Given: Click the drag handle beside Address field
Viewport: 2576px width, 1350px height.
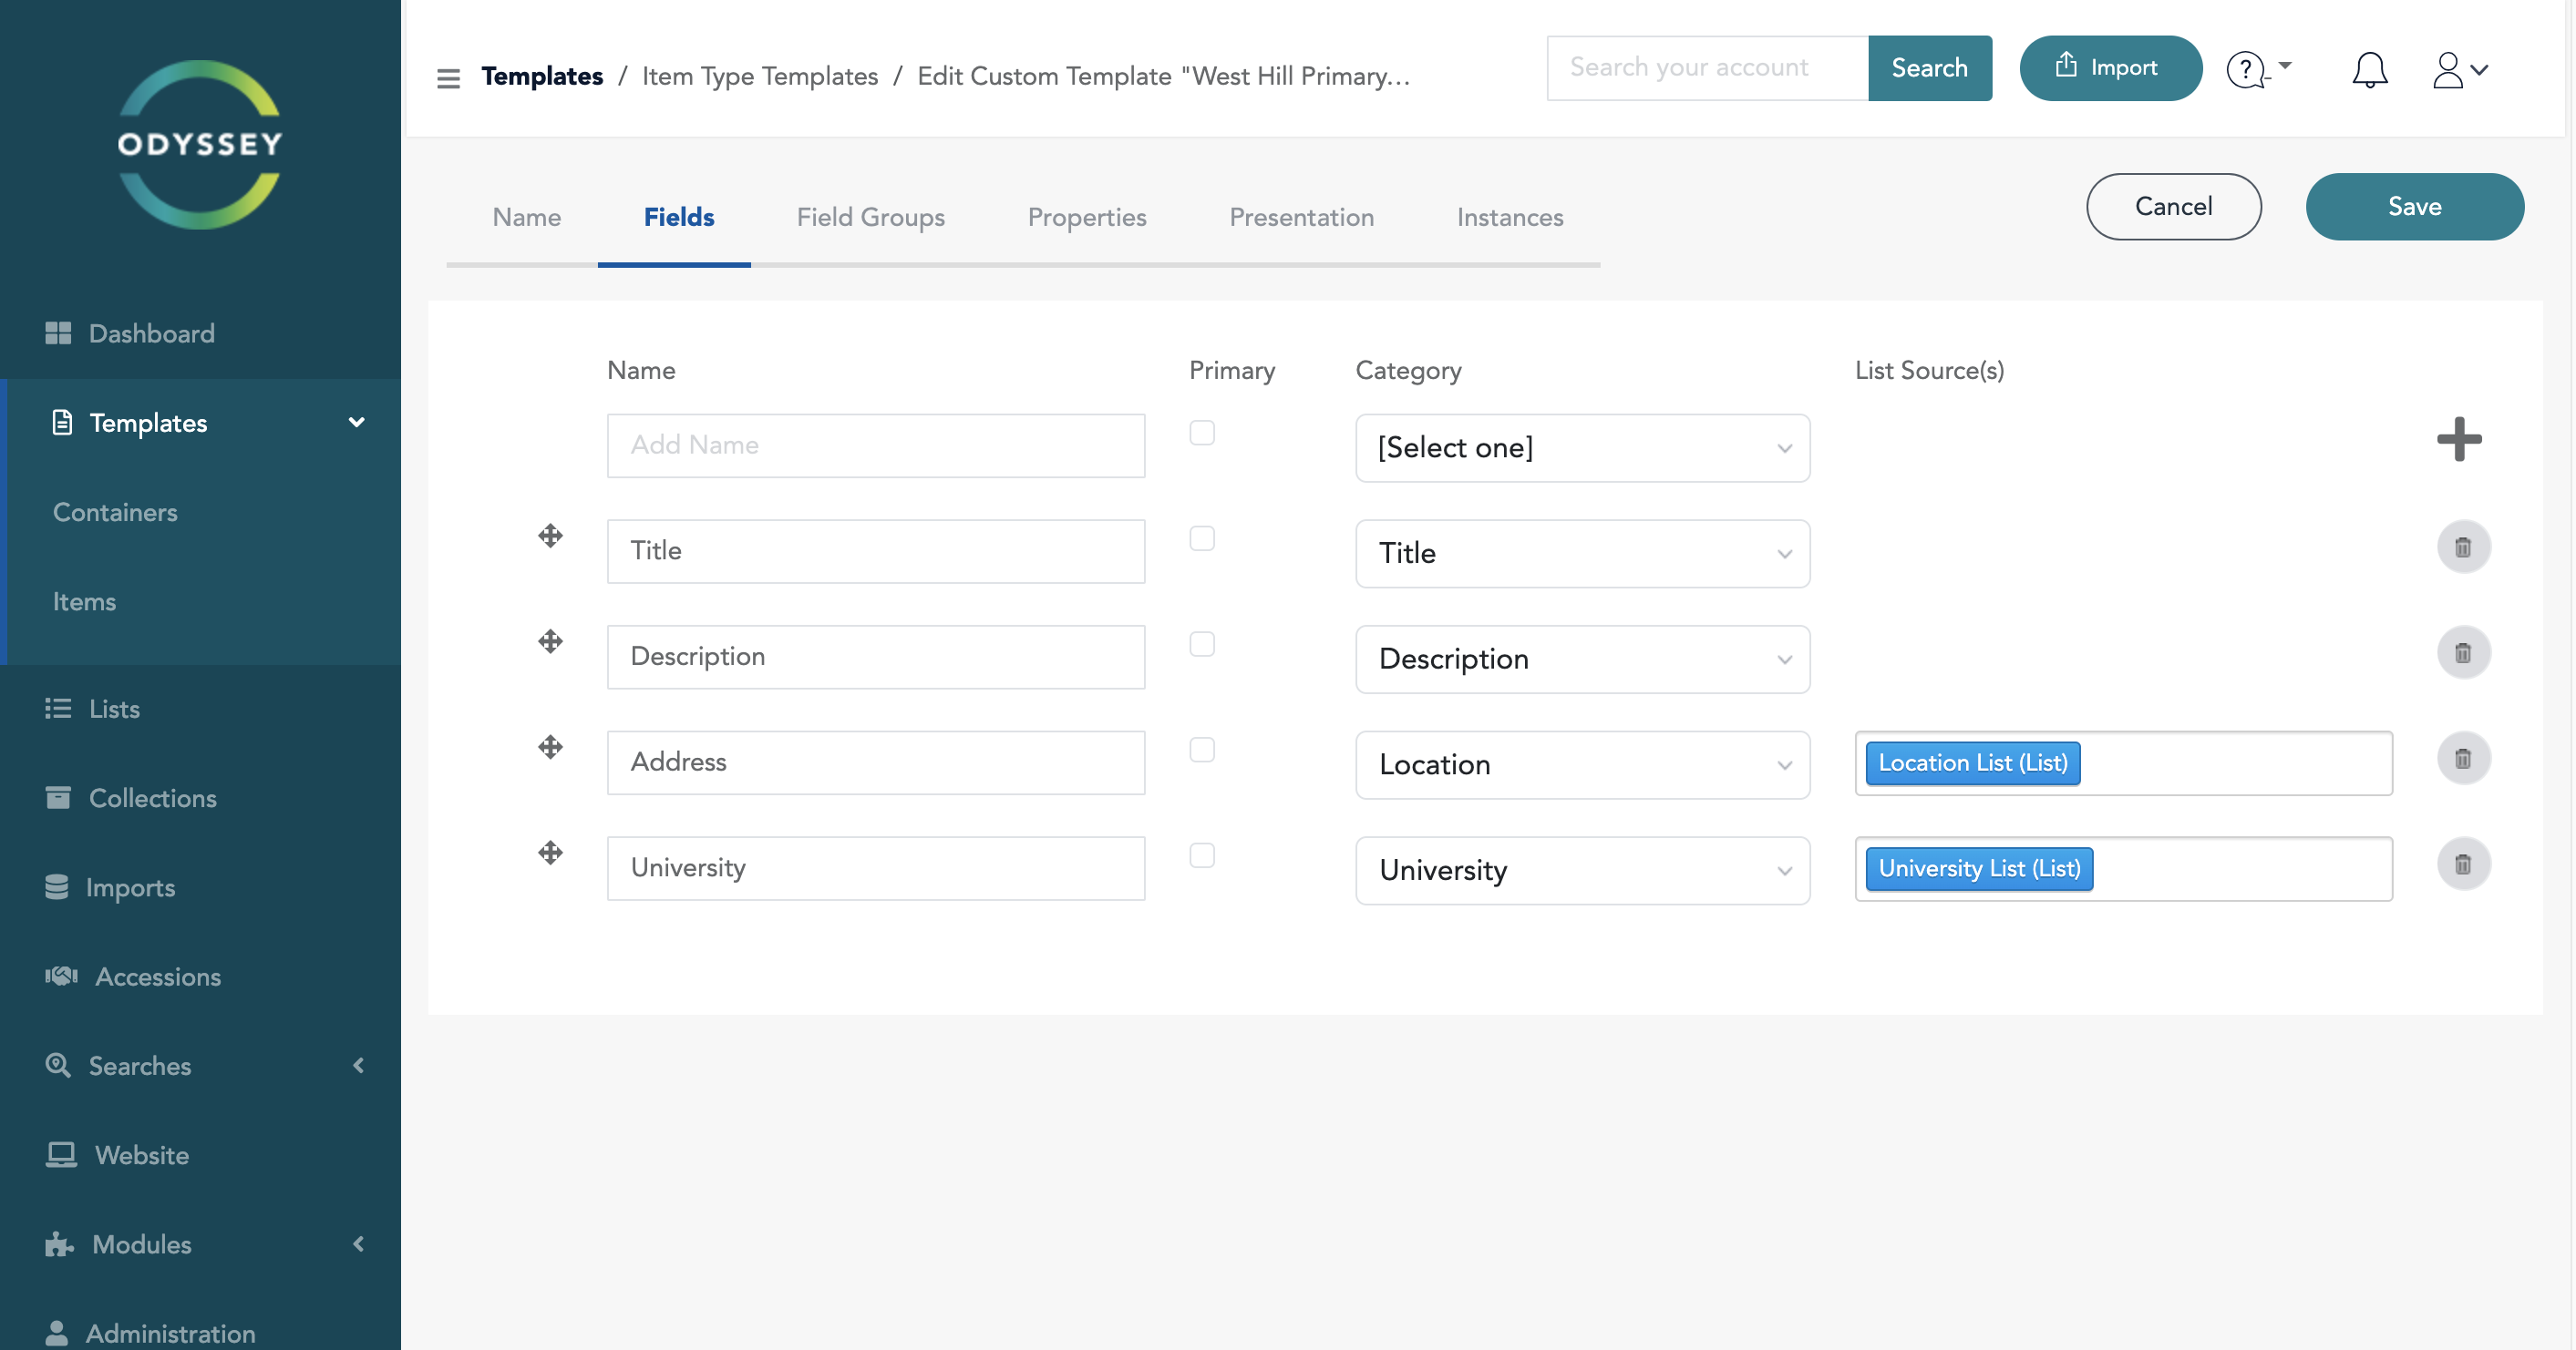Looking at the screenshot, I should (x=550, y=748).
